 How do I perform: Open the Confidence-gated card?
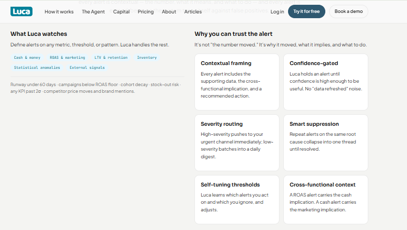[325, 82]
